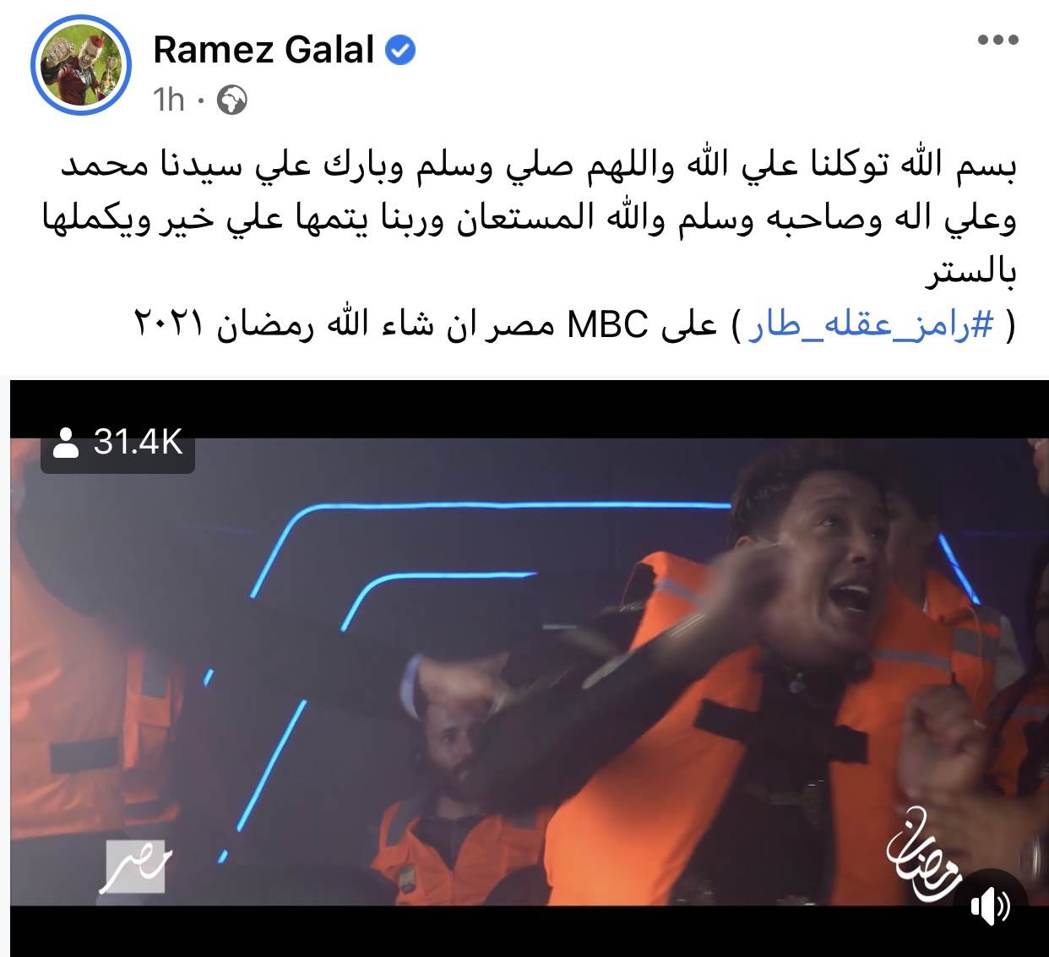Click the MBC Masr logo watermark in video
1049x957 pixels.
135,867
